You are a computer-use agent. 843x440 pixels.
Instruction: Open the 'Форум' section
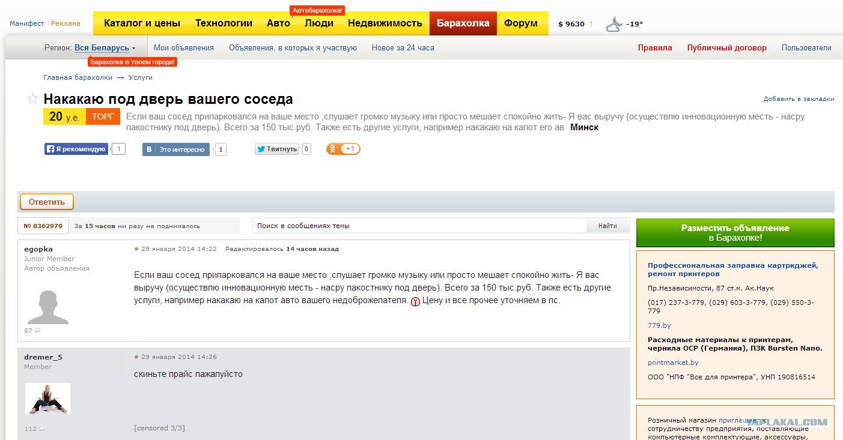click(521, 23)
